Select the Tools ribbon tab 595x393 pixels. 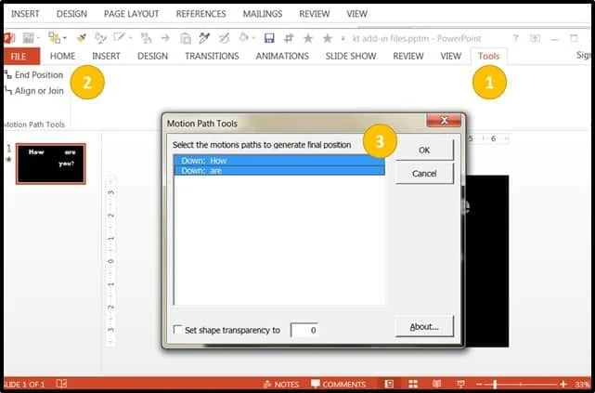pos(489,56)
